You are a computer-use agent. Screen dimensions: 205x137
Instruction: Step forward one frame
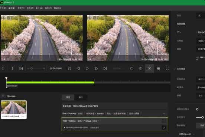pyautogui.click(x=96, y=68)
